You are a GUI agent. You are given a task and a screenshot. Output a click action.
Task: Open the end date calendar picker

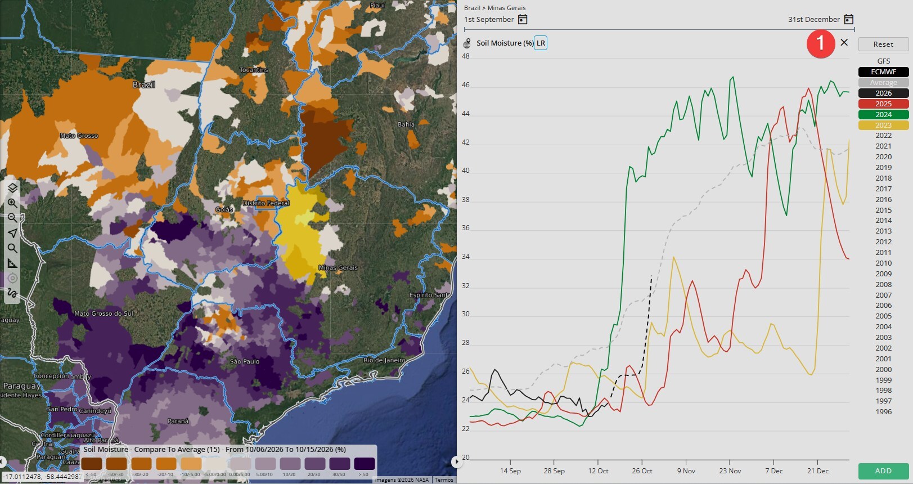click(x=849, y=20)
